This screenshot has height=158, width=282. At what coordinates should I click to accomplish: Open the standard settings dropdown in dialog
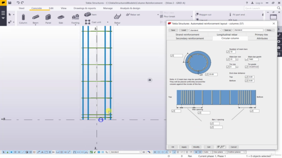pos(206,30)
